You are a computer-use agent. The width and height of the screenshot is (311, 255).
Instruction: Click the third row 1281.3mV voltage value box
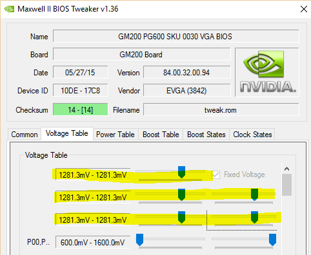(x=93, y=220)
